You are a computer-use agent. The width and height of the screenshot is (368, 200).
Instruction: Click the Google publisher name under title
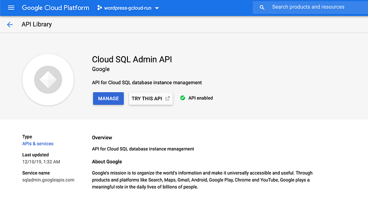pos(101,69)
